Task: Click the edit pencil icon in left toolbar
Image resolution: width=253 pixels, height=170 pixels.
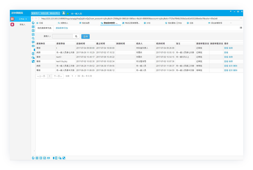Action: (33, 34)
